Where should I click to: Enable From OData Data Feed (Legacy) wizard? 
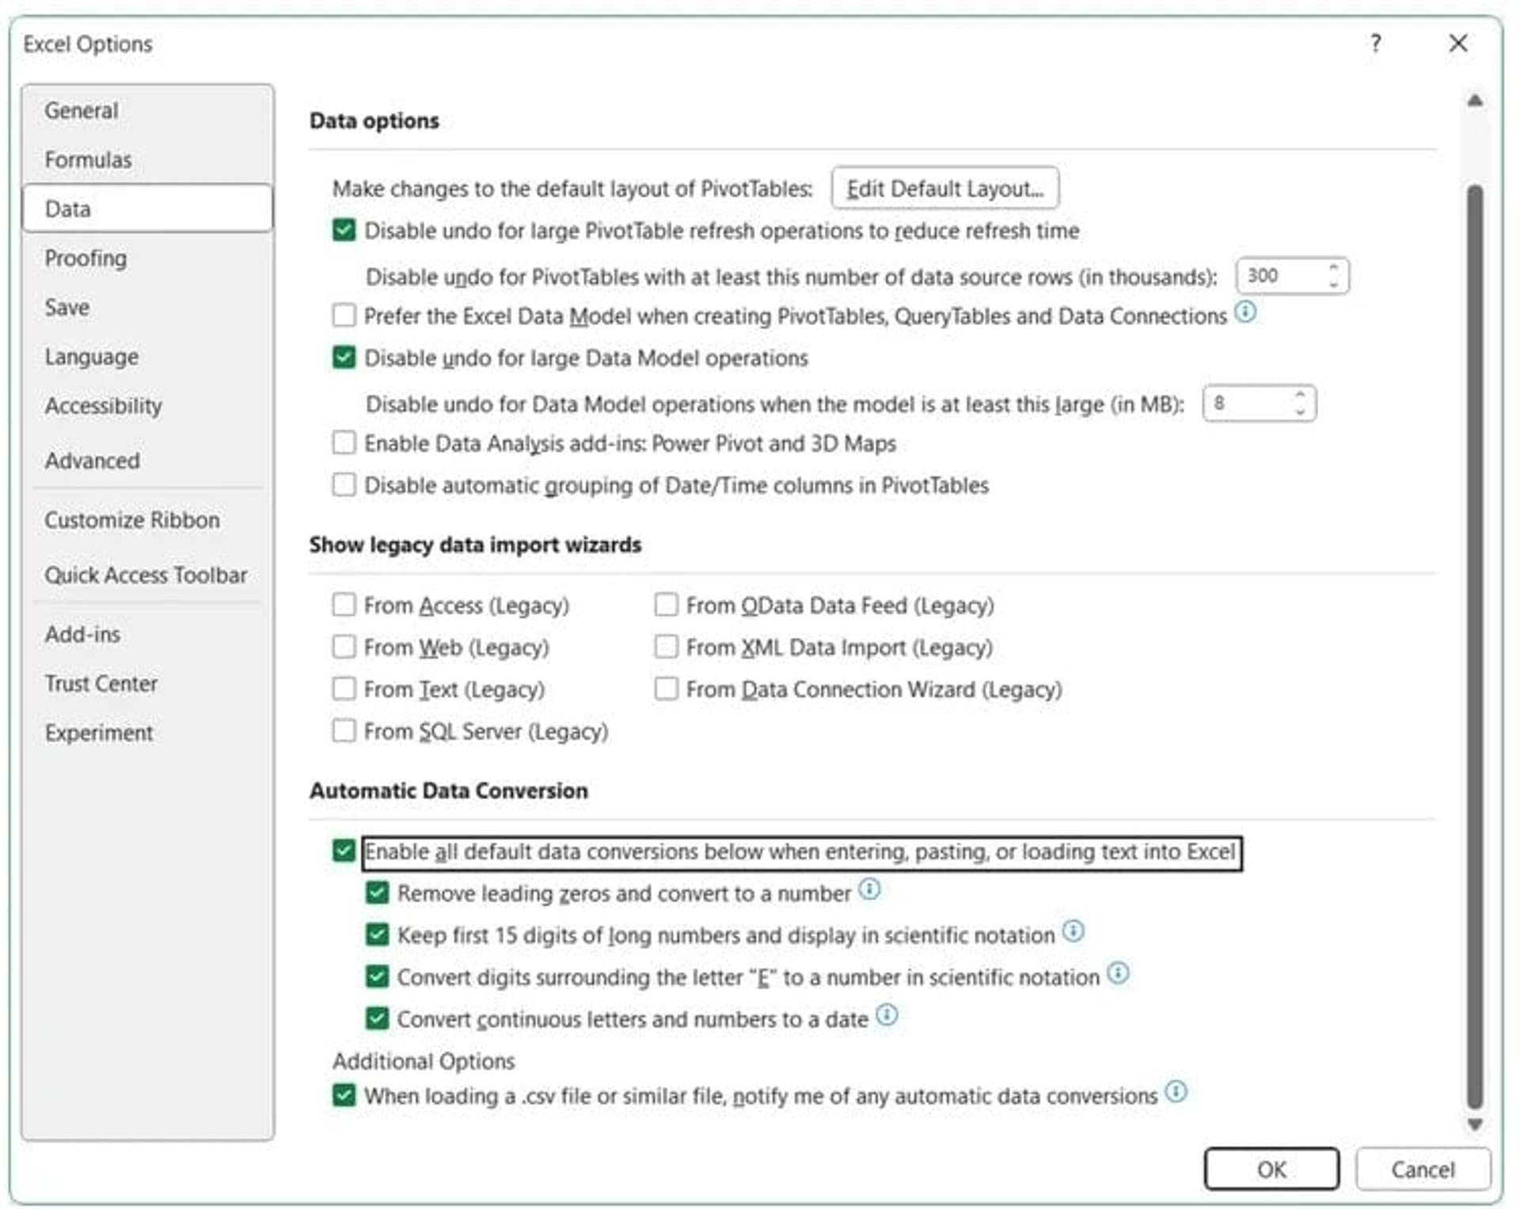pos(666,605)
